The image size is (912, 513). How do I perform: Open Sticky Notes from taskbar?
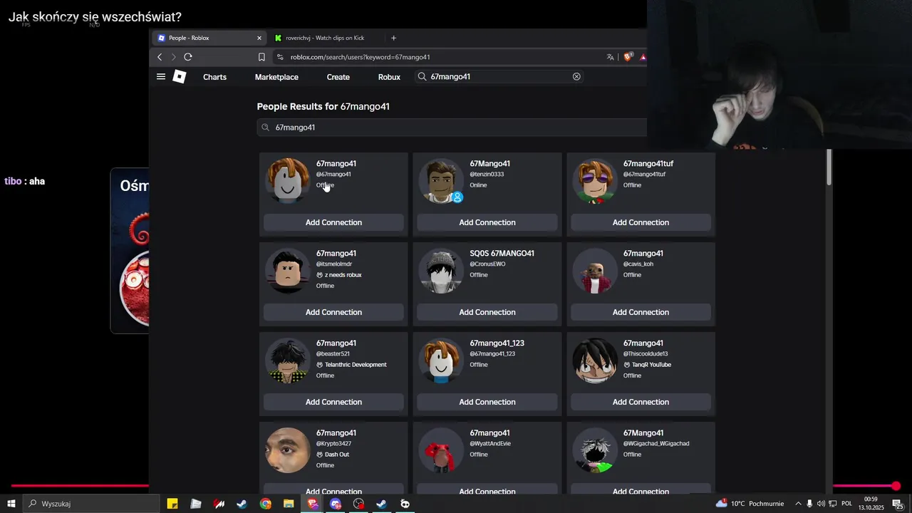click(x=172, y=504)
